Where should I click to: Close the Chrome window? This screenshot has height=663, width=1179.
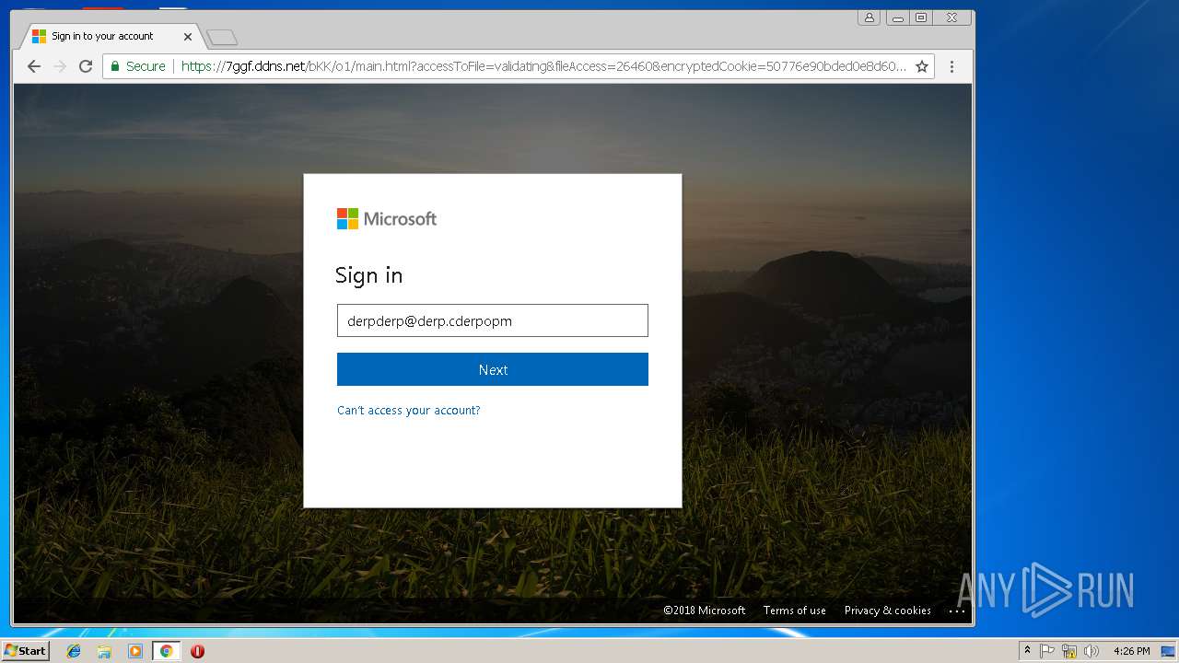pyautogui.click(x=952, y=17)
